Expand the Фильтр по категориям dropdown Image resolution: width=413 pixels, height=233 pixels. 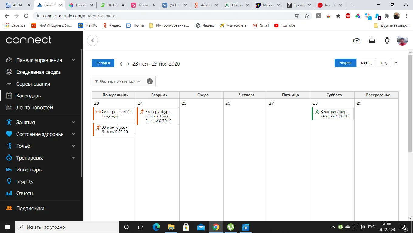[124, 81]
